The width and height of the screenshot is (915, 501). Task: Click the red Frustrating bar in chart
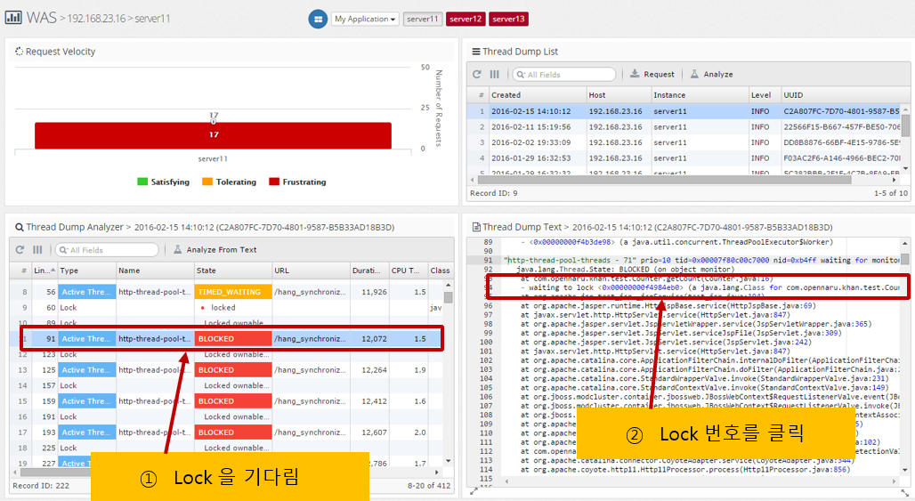[x=213, y=135]
